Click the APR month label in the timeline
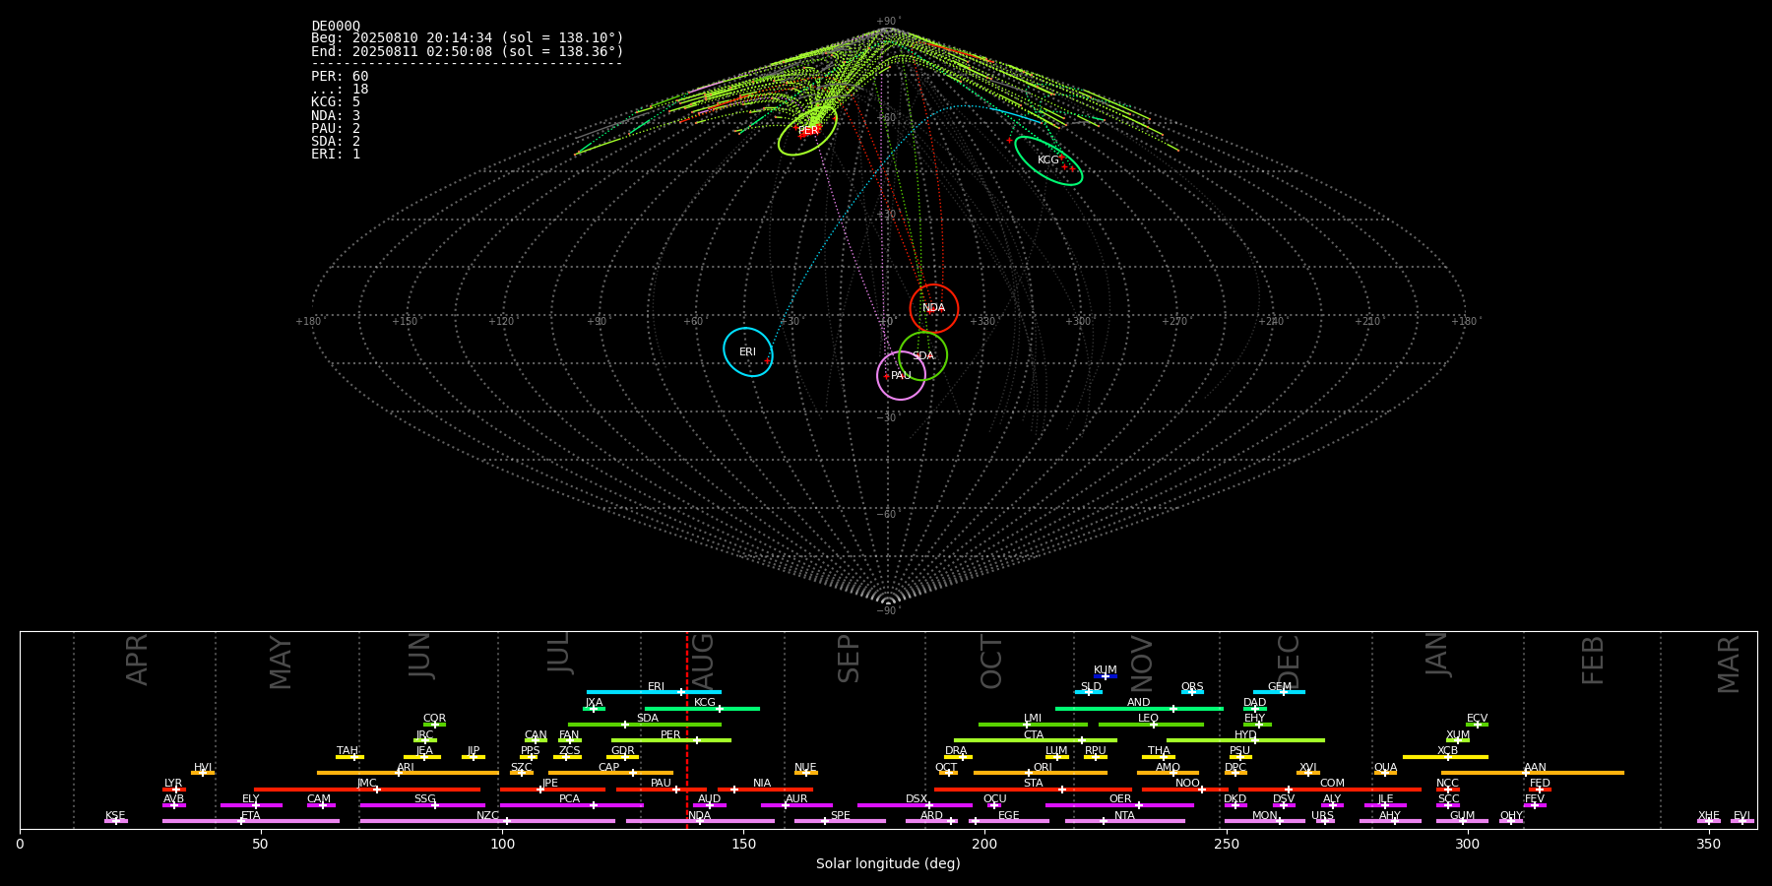Screen dimensions: 1772x886 tap(137, 660)
